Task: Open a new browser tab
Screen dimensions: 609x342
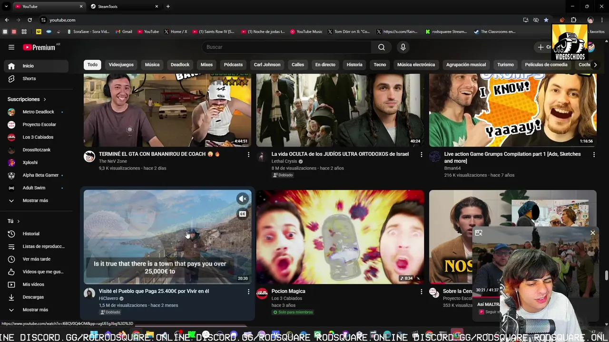Action: click(x=168, y=7)
